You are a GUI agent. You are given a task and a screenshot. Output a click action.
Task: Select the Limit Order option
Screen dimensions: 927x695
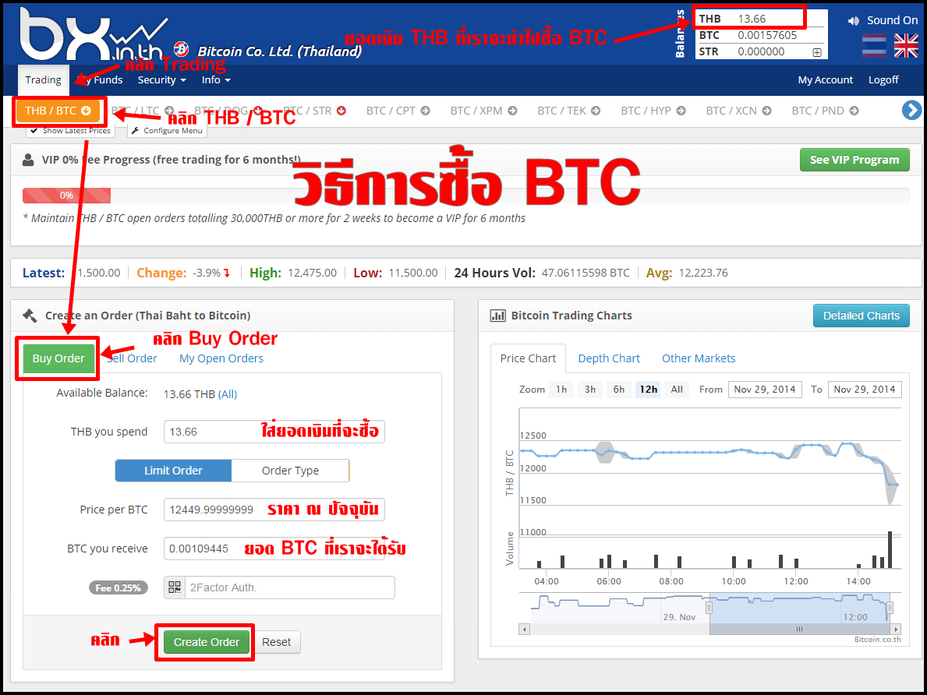click(173, 471)
